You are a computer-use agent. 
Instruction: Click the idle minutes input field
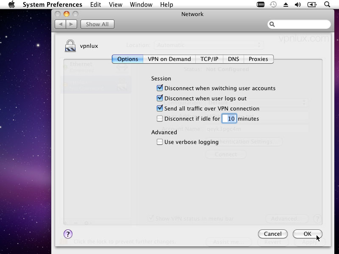pos(229,119)
